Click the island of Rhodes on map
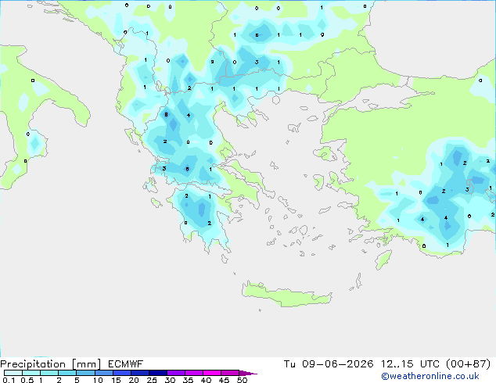 [383, 260]
